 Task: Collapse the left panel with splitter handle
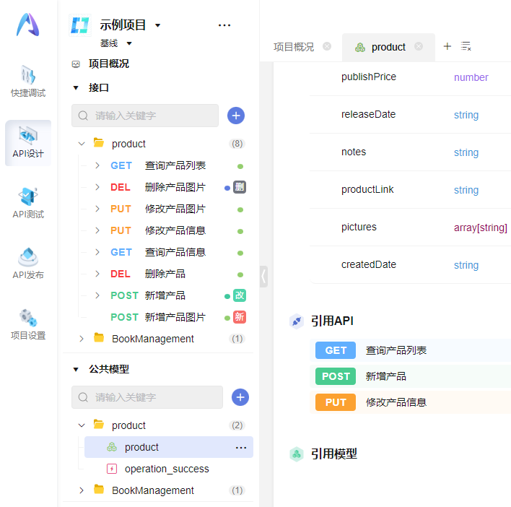tap(263, 276)
